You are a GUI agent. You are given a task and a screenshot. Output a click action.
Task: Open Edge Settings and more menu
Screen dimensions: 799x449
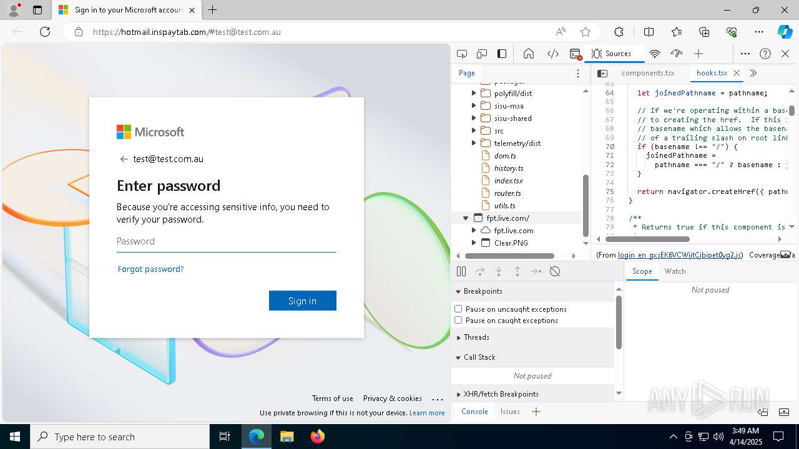(x=759, y=32)
